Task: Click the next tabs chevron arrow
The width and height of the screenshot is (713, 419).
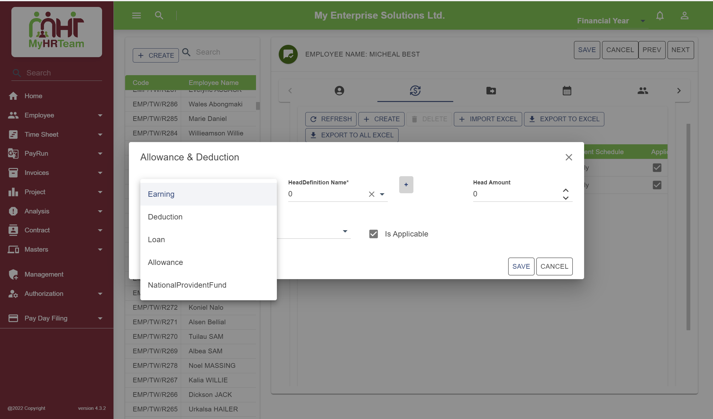Action: [x=679, y=91]
